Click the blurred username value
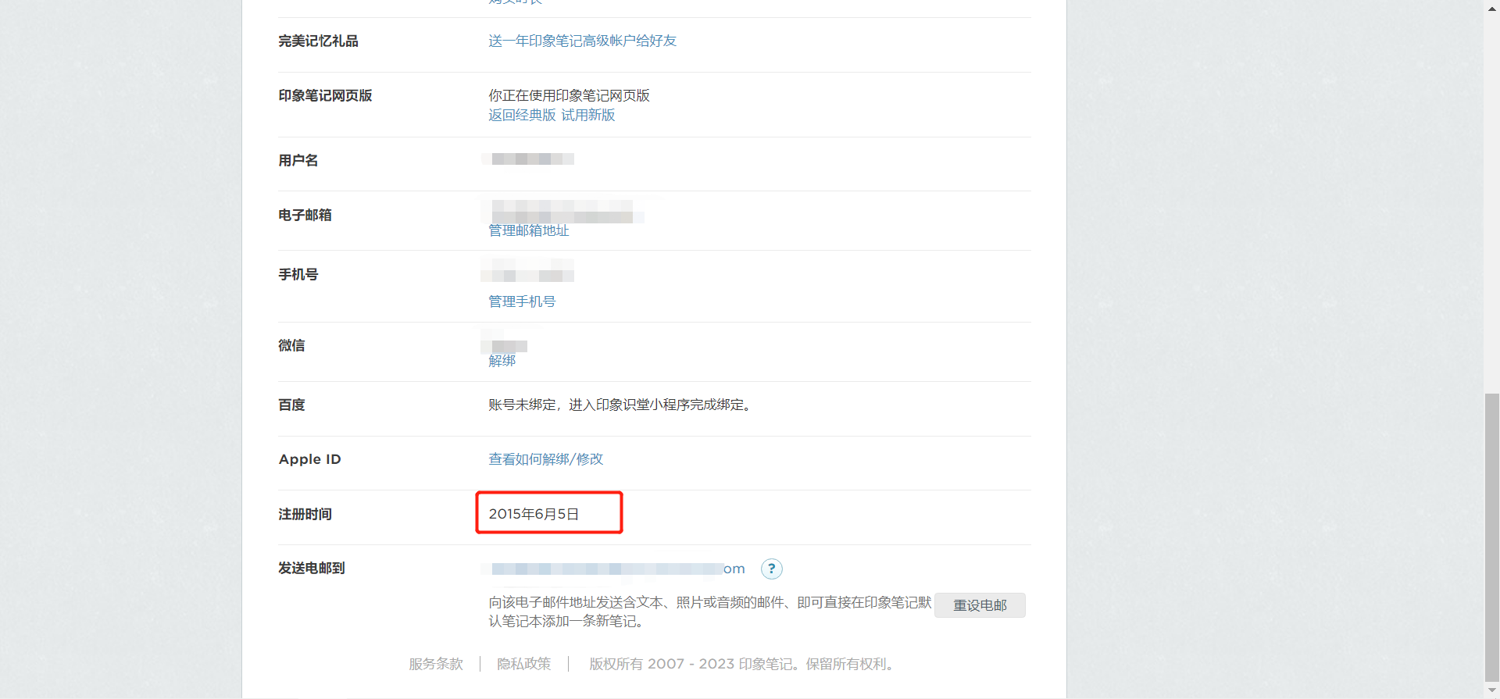Screen dimensions: 1500x699 (528, 159)
